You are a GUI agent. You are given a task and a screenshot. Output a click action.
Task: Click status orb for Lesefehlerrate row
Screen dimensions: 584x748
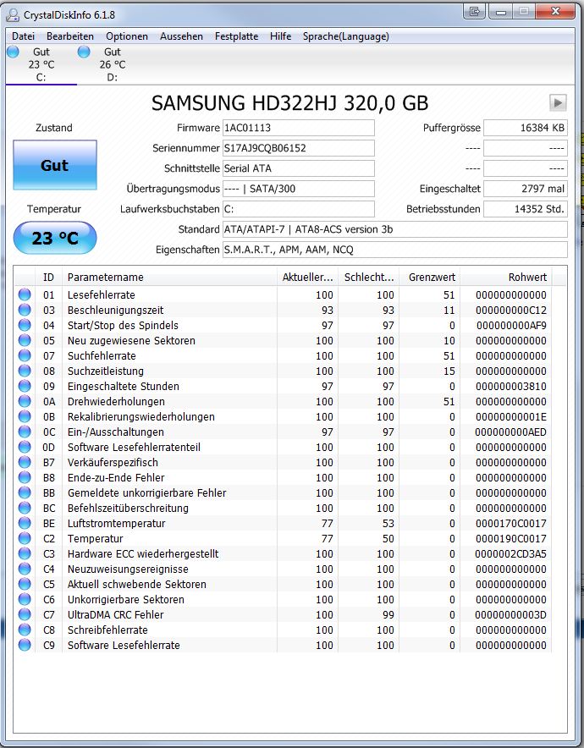click(25, 294)
